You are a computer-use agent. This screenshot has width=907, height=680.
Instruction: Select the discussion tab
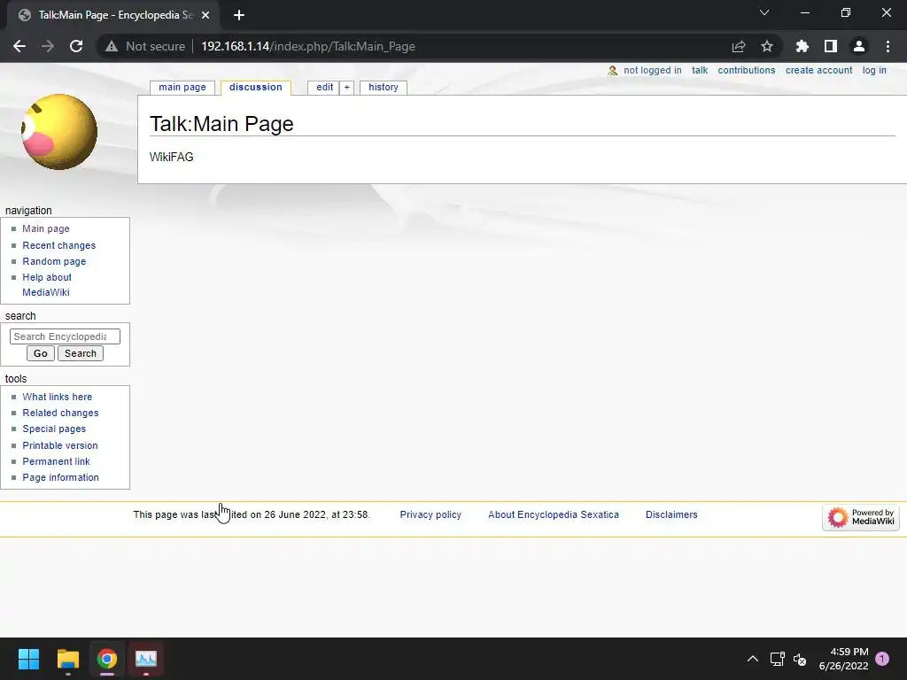click(256, 88)
